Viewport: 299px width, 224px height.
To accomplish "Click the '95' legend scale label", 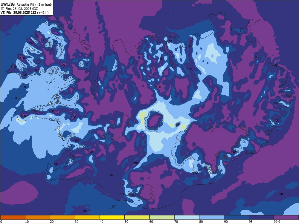I will tap(251, 222).
